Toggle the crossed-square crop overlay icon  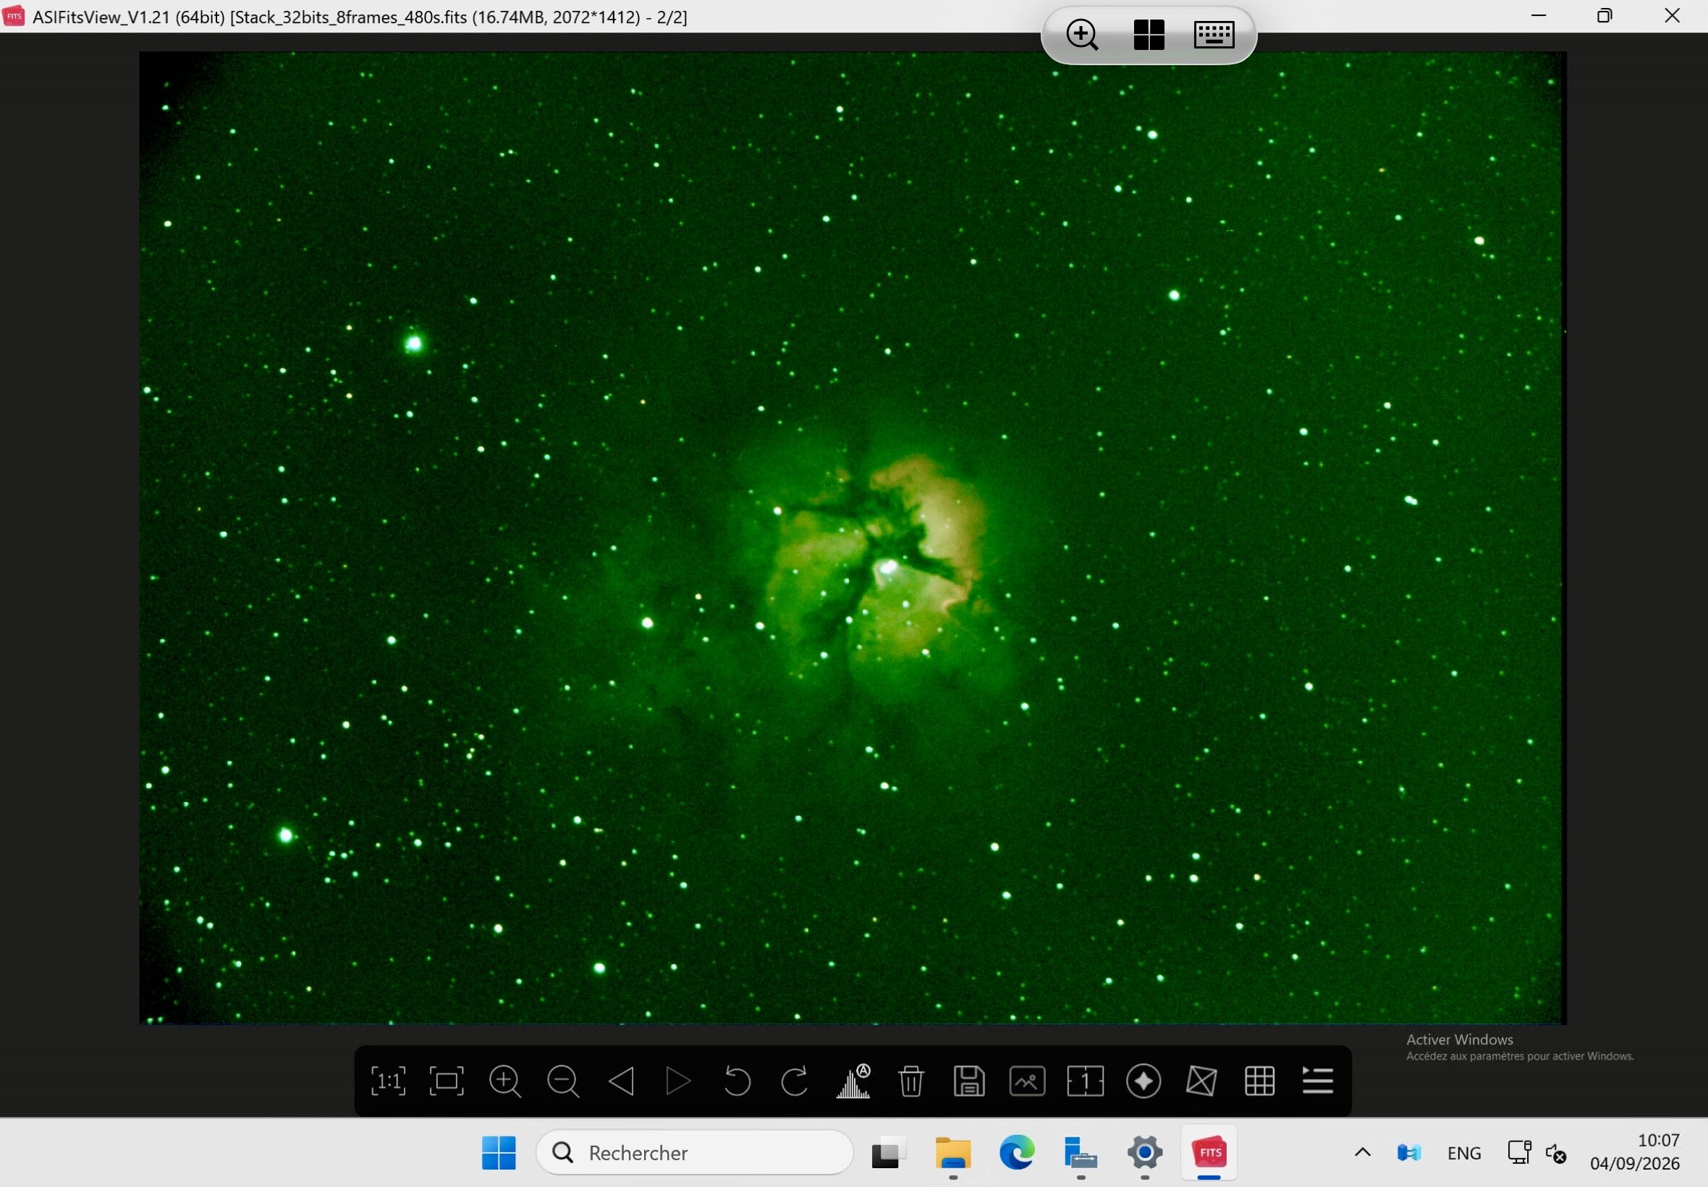pos(1201,1081)
